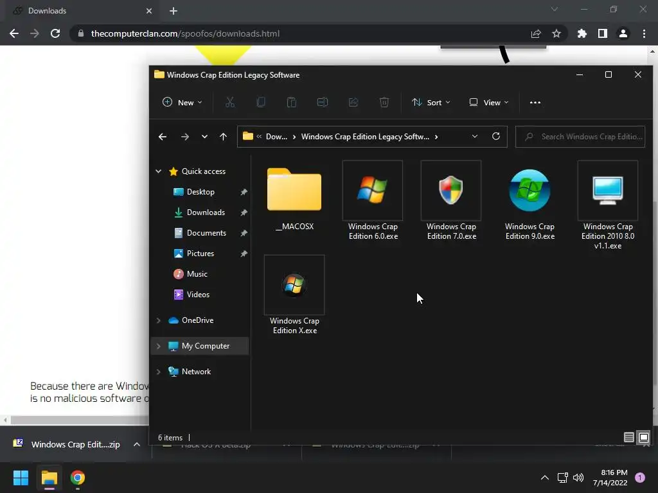Click Windows Crap Edition Legacy breadcrumb
Viewport: 658px width, 493px height.
[365, 137]
